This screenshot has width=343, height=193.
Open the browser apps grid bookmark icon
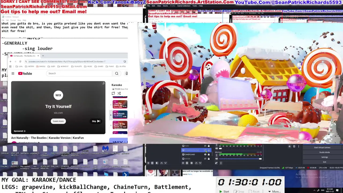[x=10, y=66]
